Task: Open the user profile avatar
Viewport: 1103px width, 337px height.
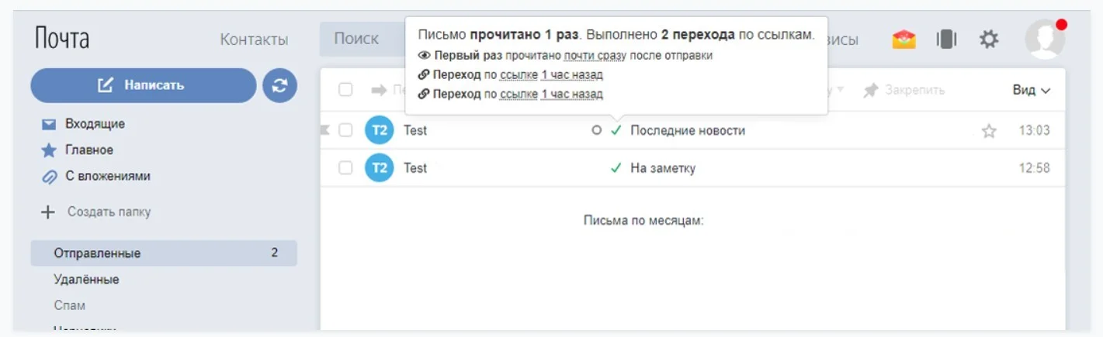Action: click(x=1044, y=40)
